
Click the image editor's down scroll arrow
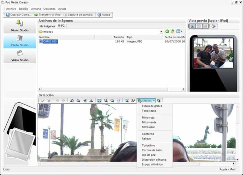(237, 160)
